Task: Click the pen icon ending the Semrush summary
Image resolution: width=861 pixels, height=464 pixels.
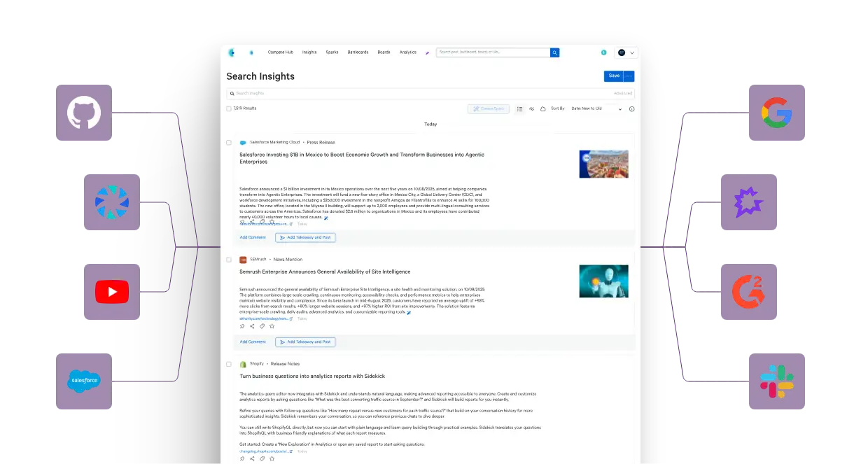Action: coord(409,313)
